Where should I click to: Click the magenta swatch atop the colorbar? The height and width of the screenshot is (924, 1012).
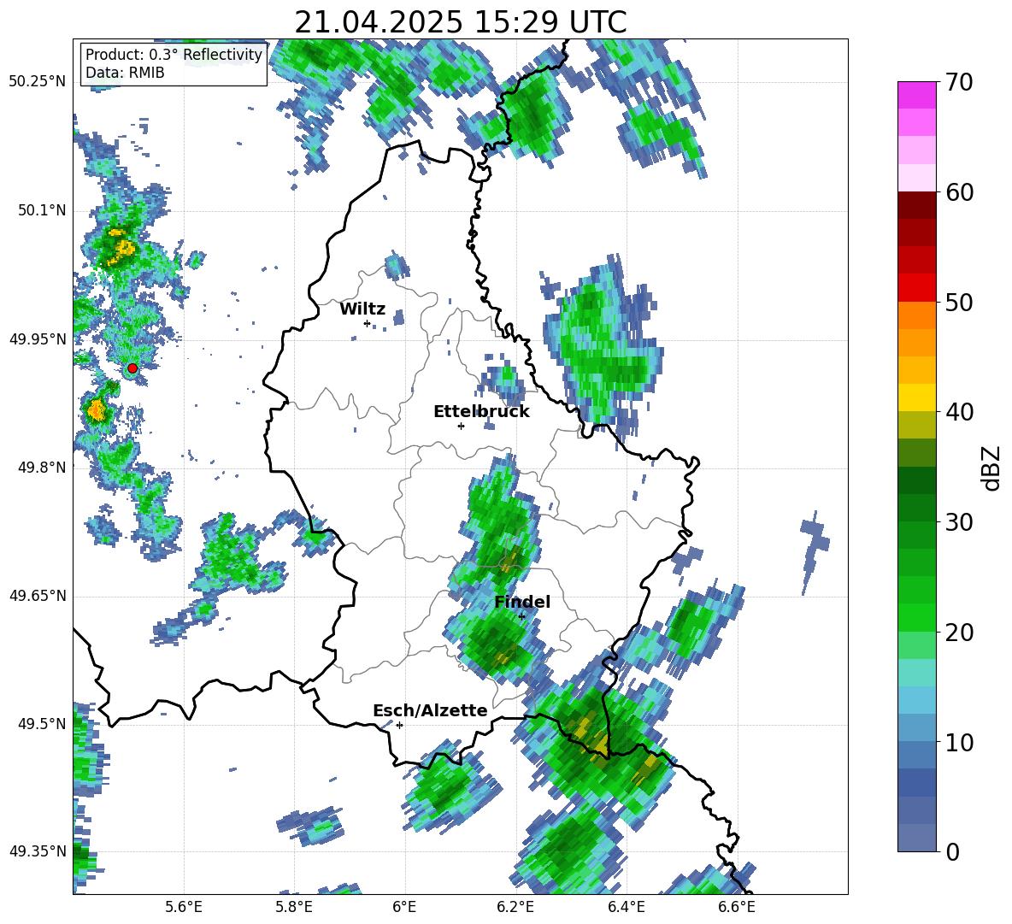[x=916, y=96]
